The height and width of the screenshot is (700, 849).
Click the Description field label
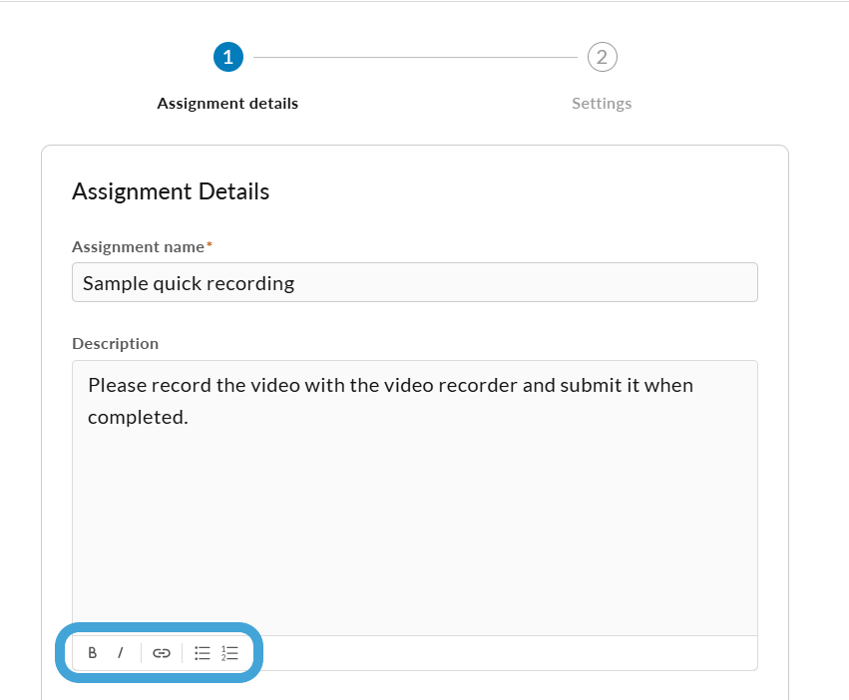[116, 344]
